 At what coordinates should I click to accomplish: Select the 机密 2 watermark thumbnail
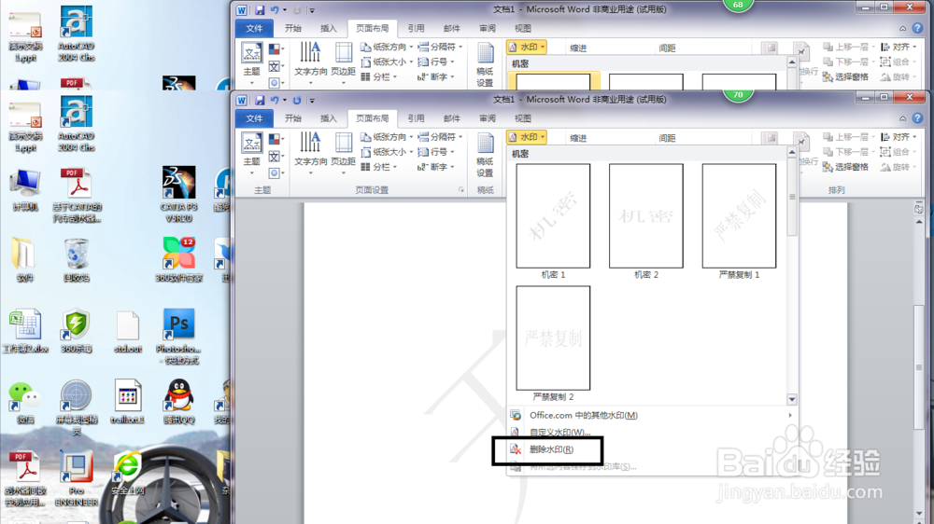tap(645, 216)
